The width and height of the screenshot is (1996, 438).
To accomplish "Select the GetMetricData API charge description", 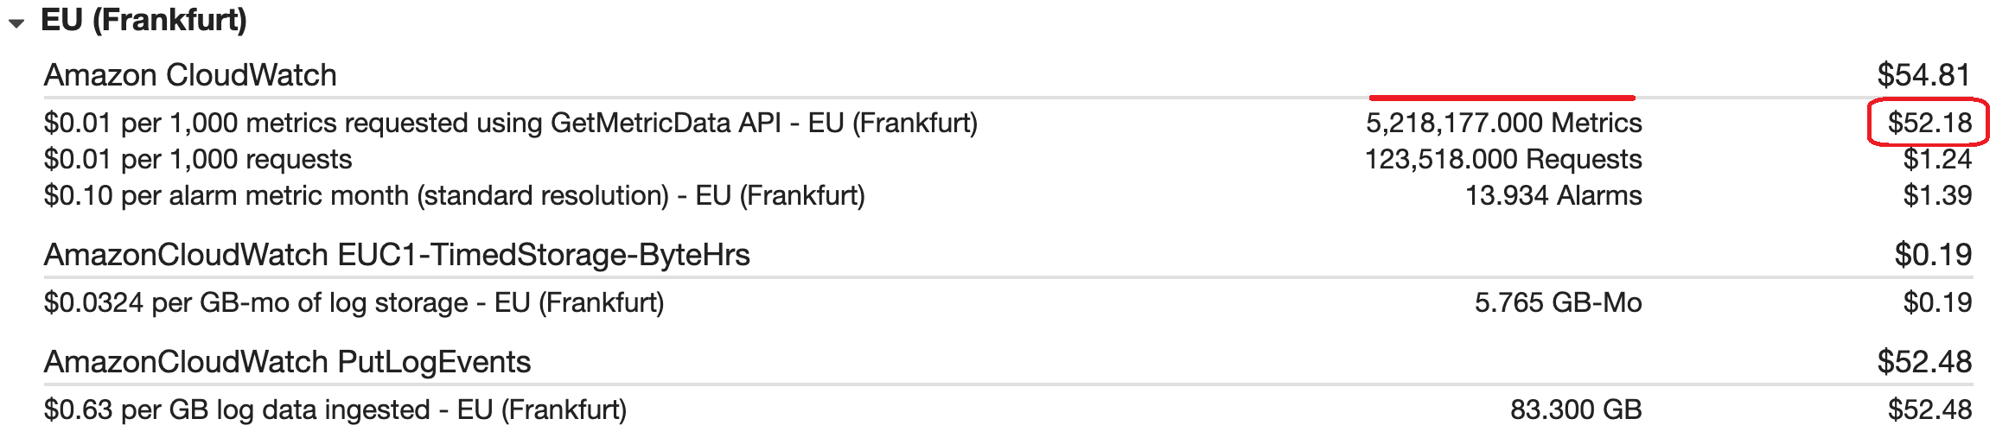I will coord(510,124).
